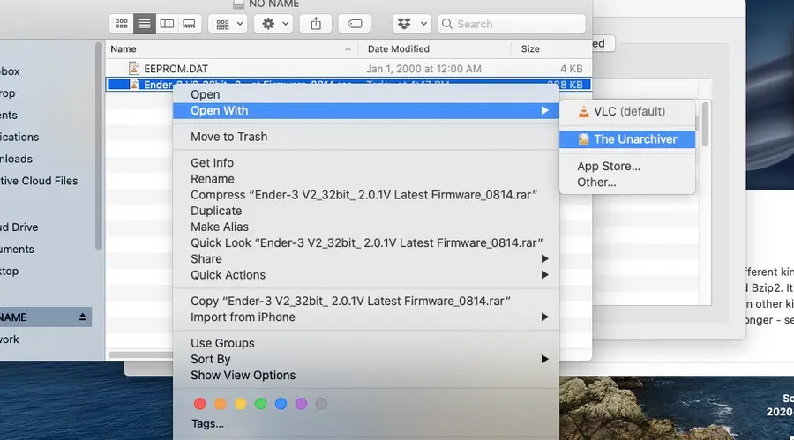
Task: Click the EEPROM.DAT file icon
Action: click(134, 68)
